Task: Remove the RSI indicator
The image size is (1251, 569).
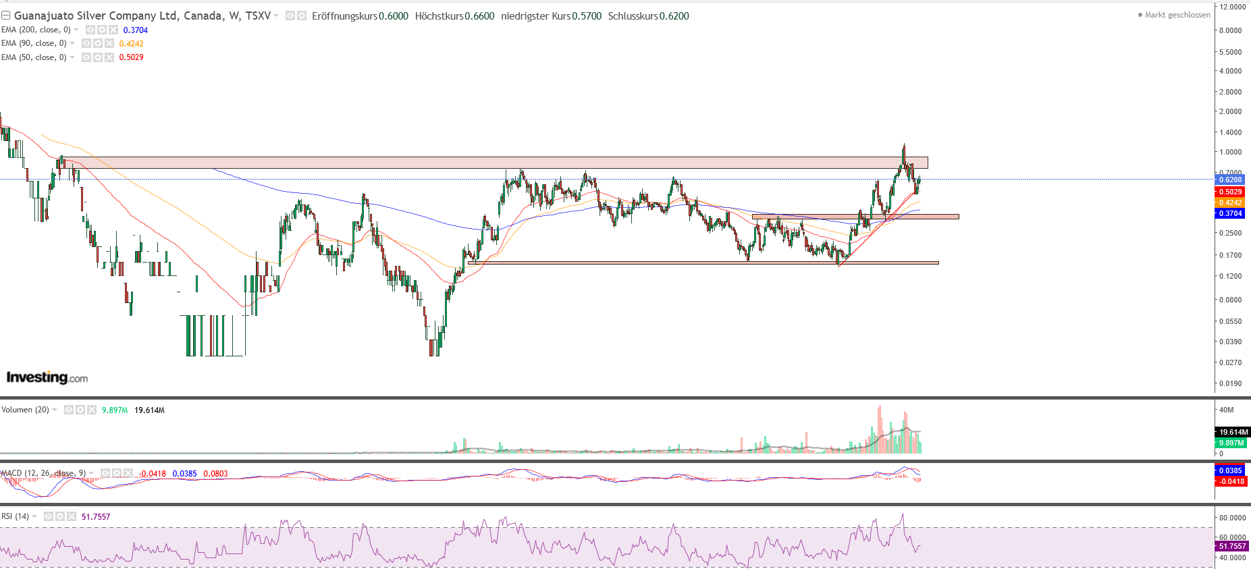Action: tap(72, 516)
